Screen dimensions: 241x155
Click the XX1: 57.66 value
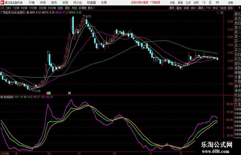click(21, 97)
